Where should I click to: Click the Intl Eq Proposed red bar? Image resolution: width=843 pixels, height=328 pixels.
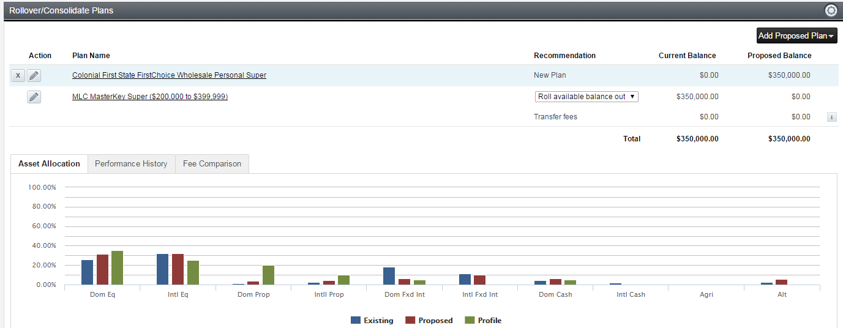pyautogui.click(x=178, y=269)
